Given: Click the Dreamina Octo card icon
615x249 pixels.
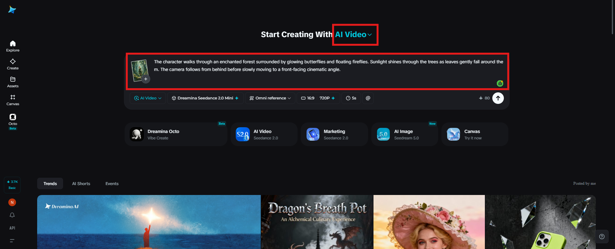Looking at the screenshot, I should tap(137, 134).
